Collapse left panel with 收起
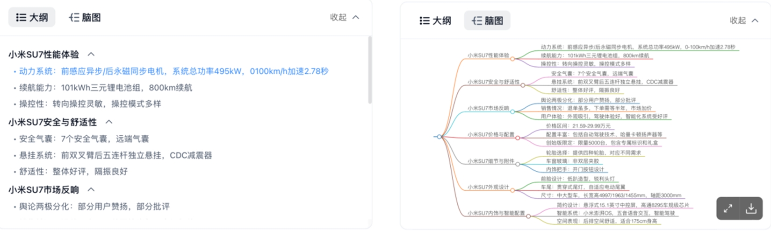The width and height of the screenshot is (771, 236). tap(345, 17)
